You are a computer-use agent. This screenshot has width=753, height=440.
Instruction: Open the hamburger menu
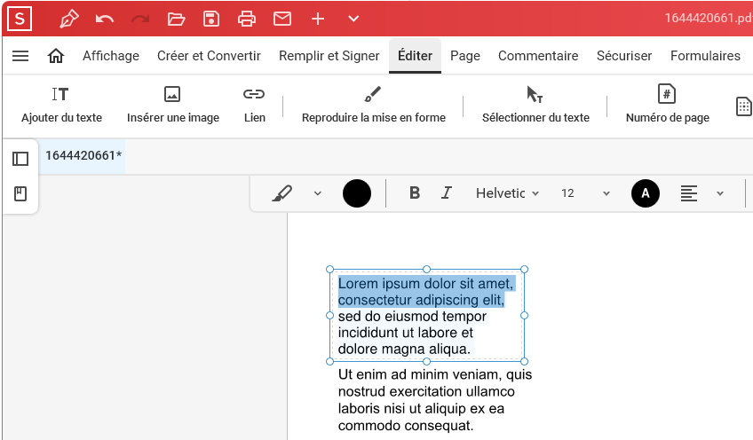coord(20,56)
